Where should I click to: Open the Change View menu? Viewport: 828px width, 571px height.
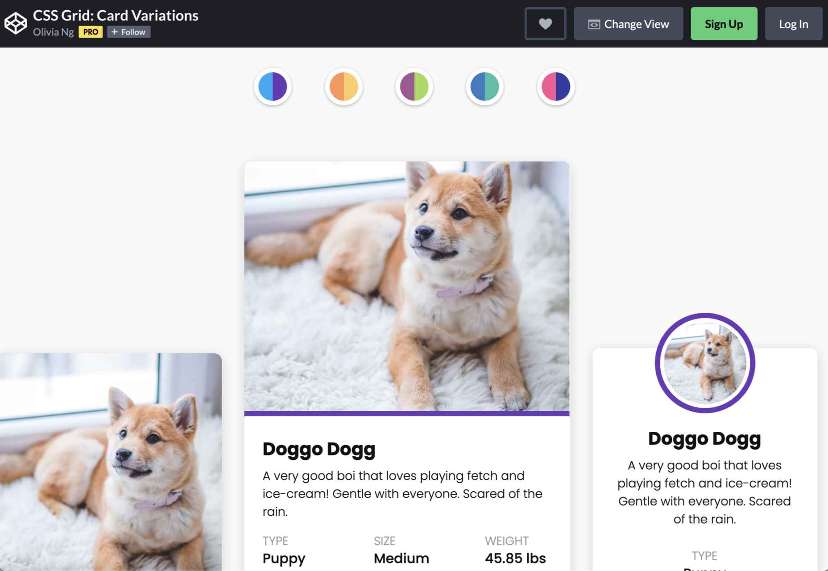(628, 24)
